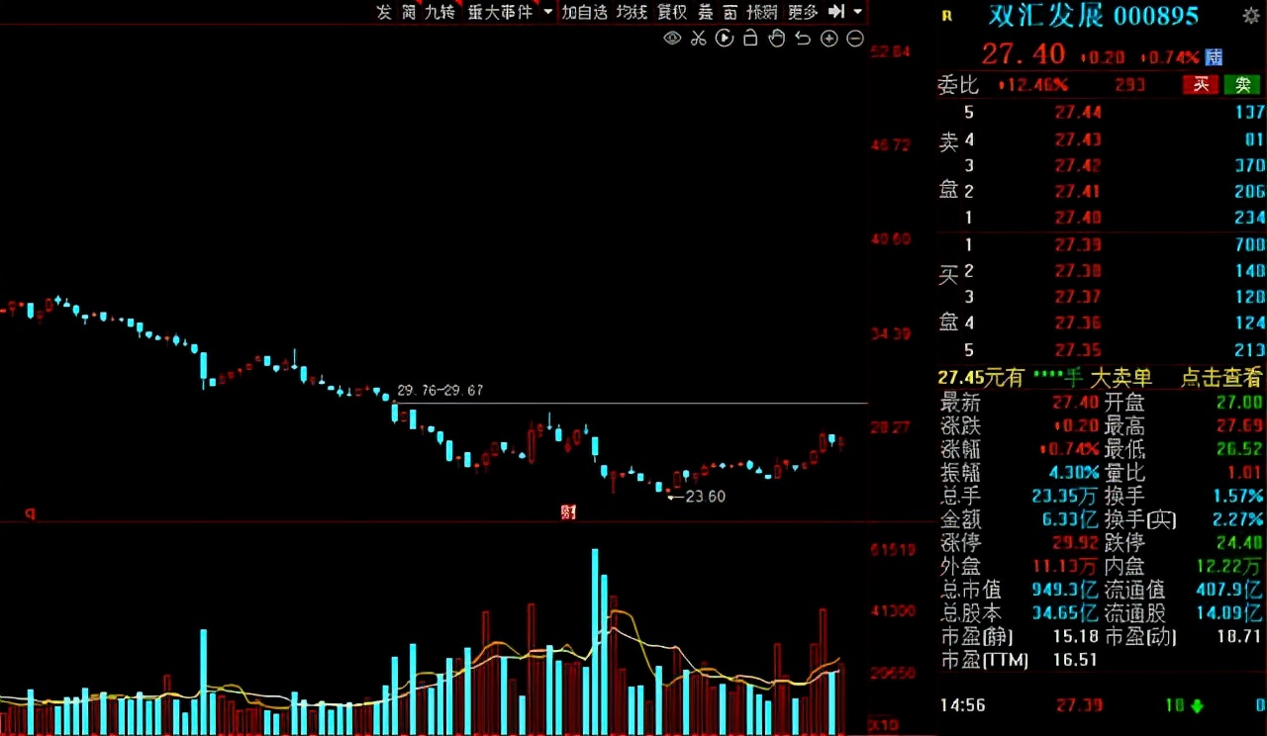
Task: Click the 29.76-29.67 gap label on chart
Action: (439, 391)
